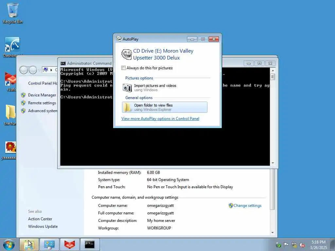Image resolution: width=335 pixels, height=251 pixels.
Task: Click the troll face drive icon in AutoPlay
Action: pyautogui.click(x=127, y=54)
